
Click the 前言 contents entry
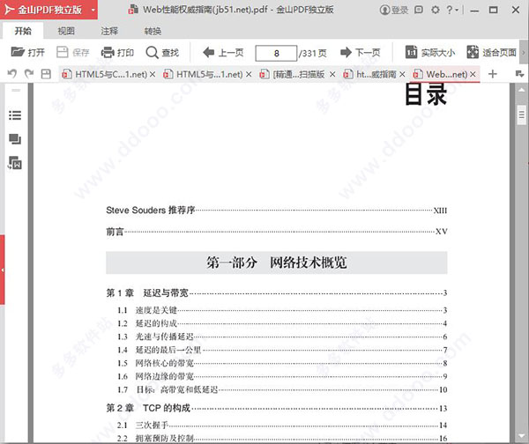click(x=276, y=232)
